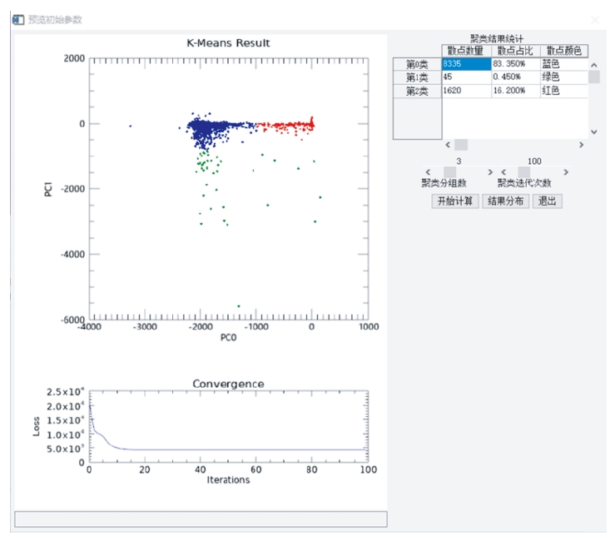The width and height of the screenshot is (615, 541).
Task: Click right arrow of 聚类分组数 slider
Action: tap(490, 172)
